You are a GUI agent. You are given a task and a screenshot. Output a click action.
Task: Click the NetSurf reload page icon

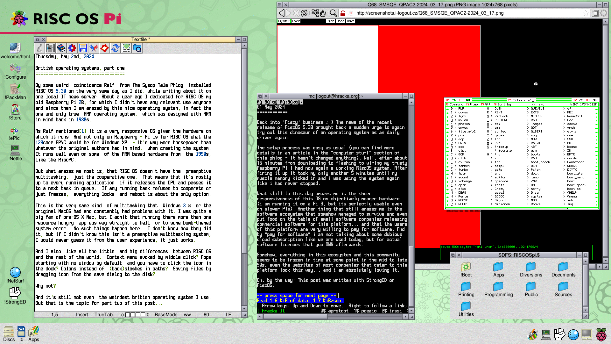tap(304, 13)
